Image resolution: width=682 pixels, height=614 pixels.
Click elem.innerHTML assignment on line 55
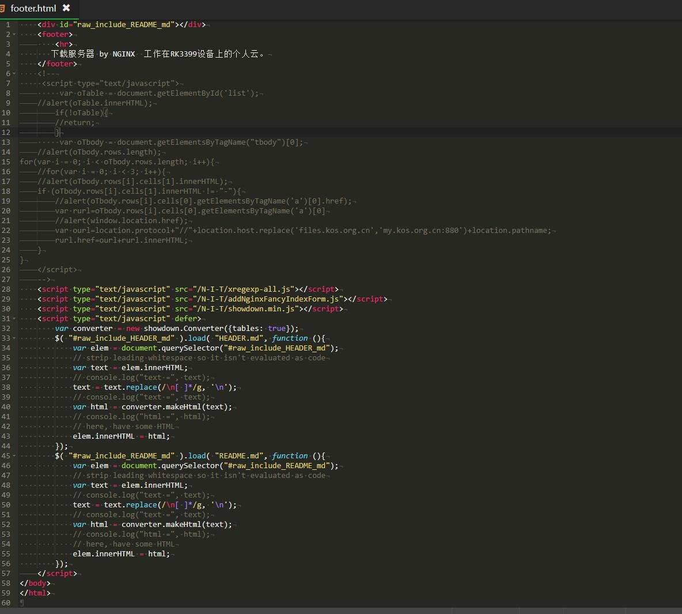click(x=122, y=554)
